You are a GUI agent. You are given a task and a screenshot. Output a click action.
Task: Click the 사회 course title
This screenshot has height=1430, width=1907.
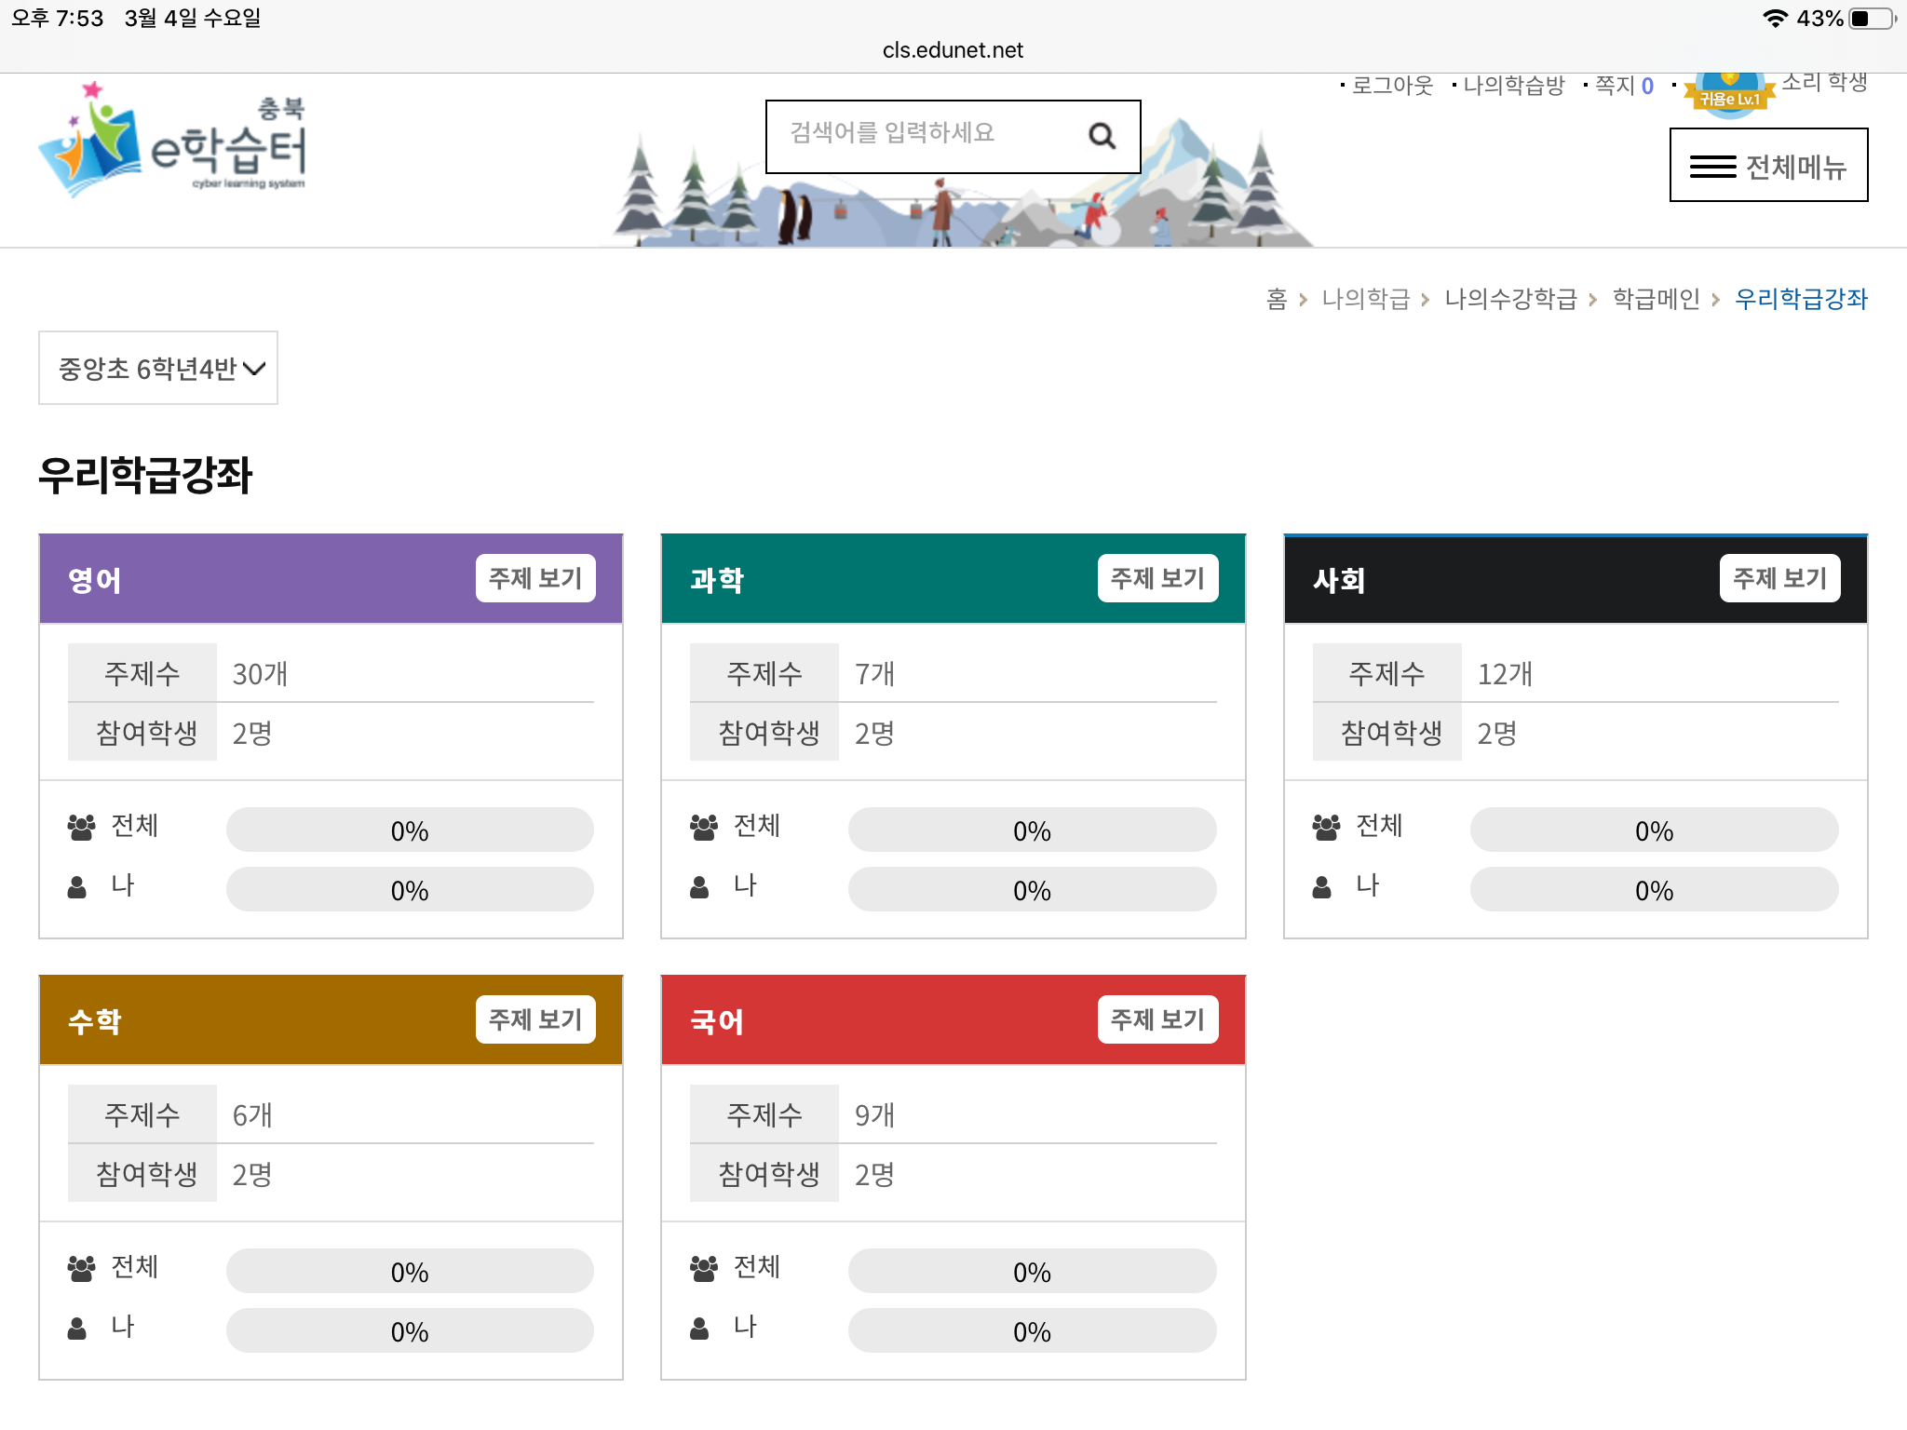tap(1338, 580)
